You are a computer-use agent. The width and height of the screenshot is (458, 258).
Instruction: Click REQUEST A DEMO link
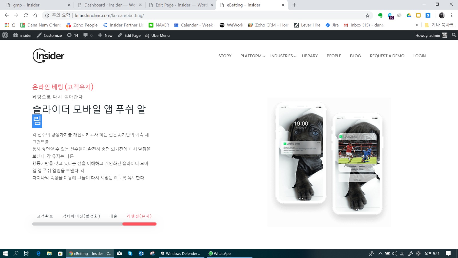[387, 56]
